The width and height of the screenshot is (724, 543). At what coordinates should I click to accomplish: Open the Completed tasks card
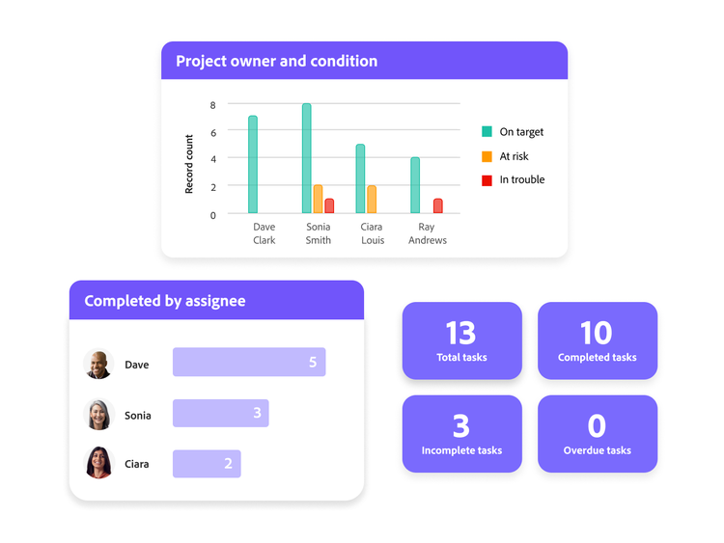pos(597,340)
